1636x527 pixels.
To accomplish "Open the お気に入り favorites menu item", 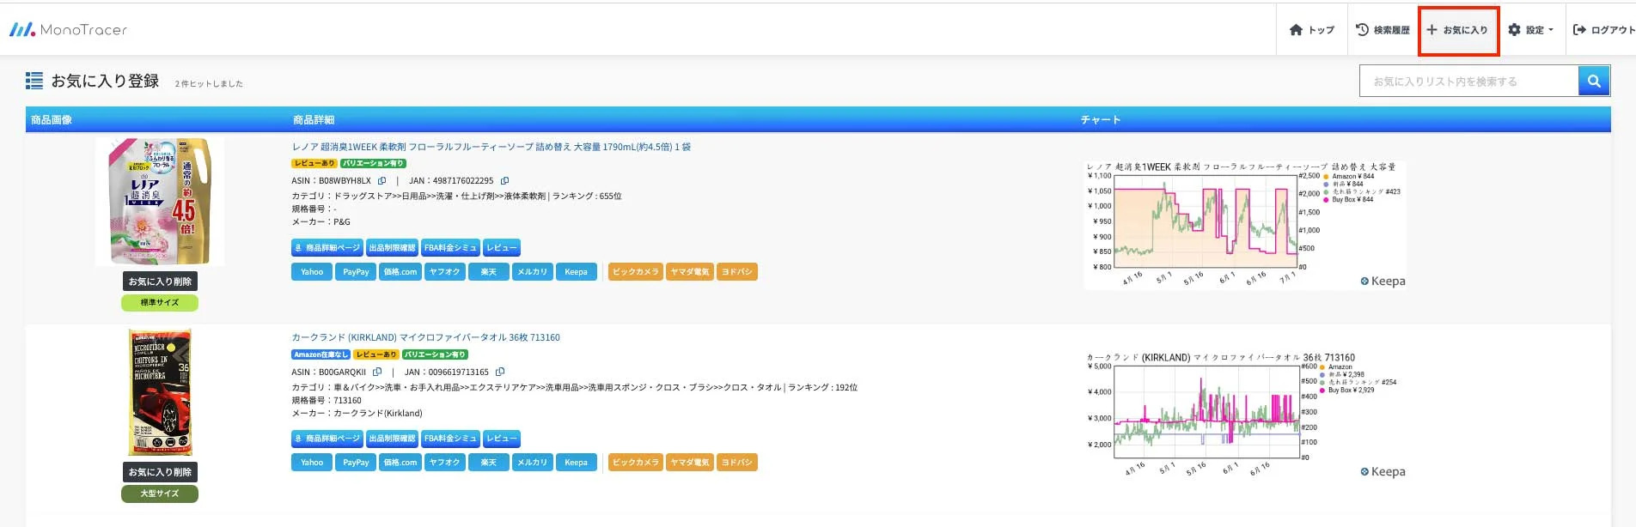I will pyautogui.click(x=1457, y=30).
